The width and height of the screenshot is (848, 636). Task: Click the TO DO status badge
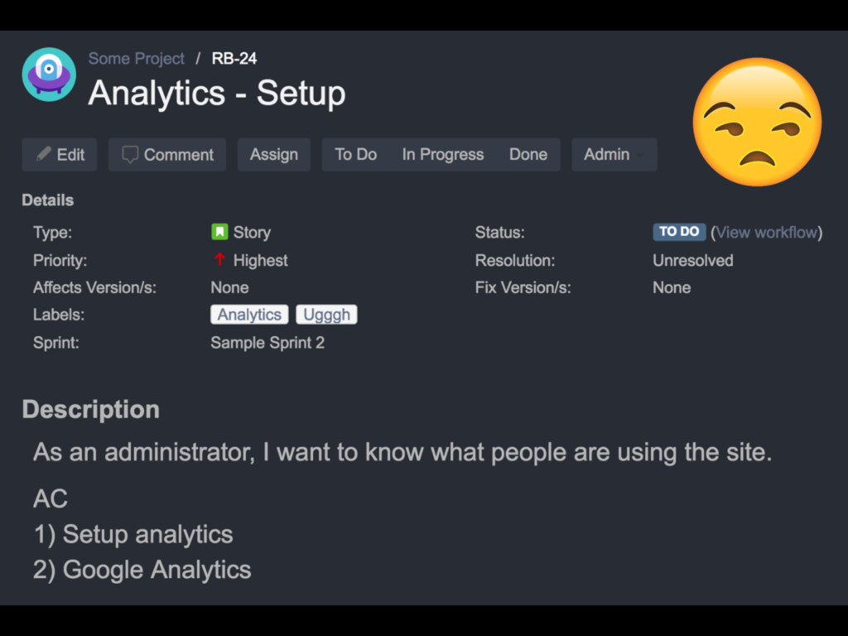(679, 232)
